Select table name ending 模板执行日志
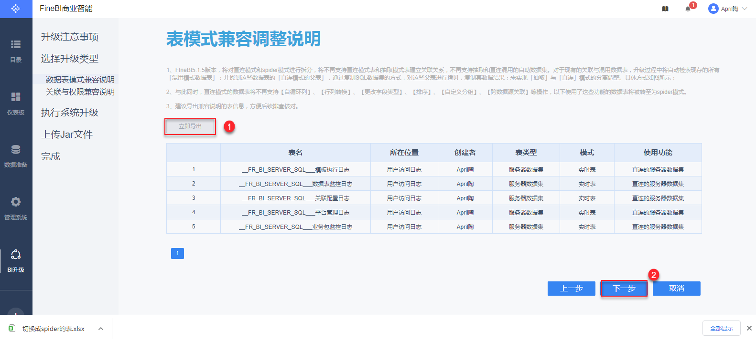 tap(295, 169)
